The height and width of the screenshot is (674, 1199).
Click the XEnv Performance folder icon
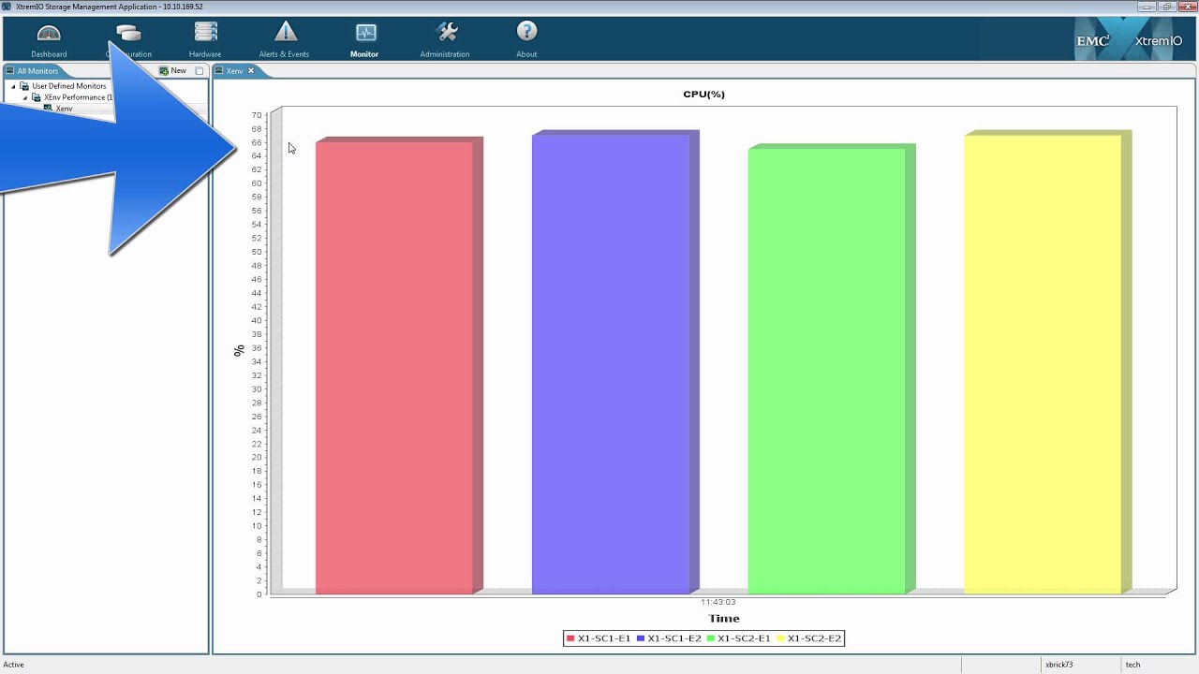[37, 97]
